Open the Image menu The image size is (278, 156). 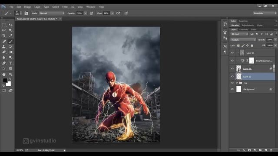[x=27, y=7]
